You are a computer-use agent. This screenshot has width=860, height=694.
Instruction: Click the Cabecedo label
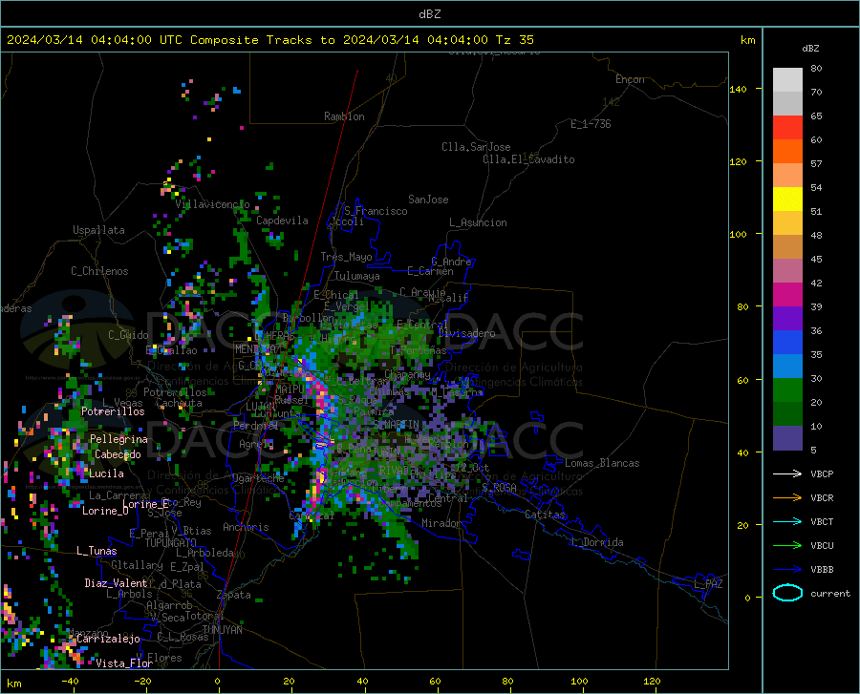[118, 454]
